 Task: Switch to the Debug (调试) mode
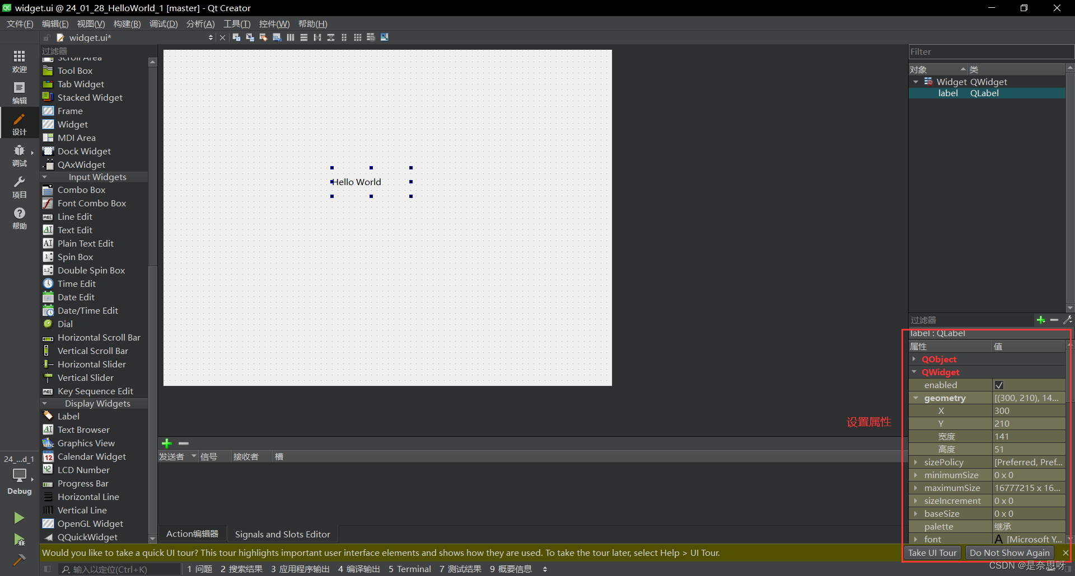click(20, 155)
